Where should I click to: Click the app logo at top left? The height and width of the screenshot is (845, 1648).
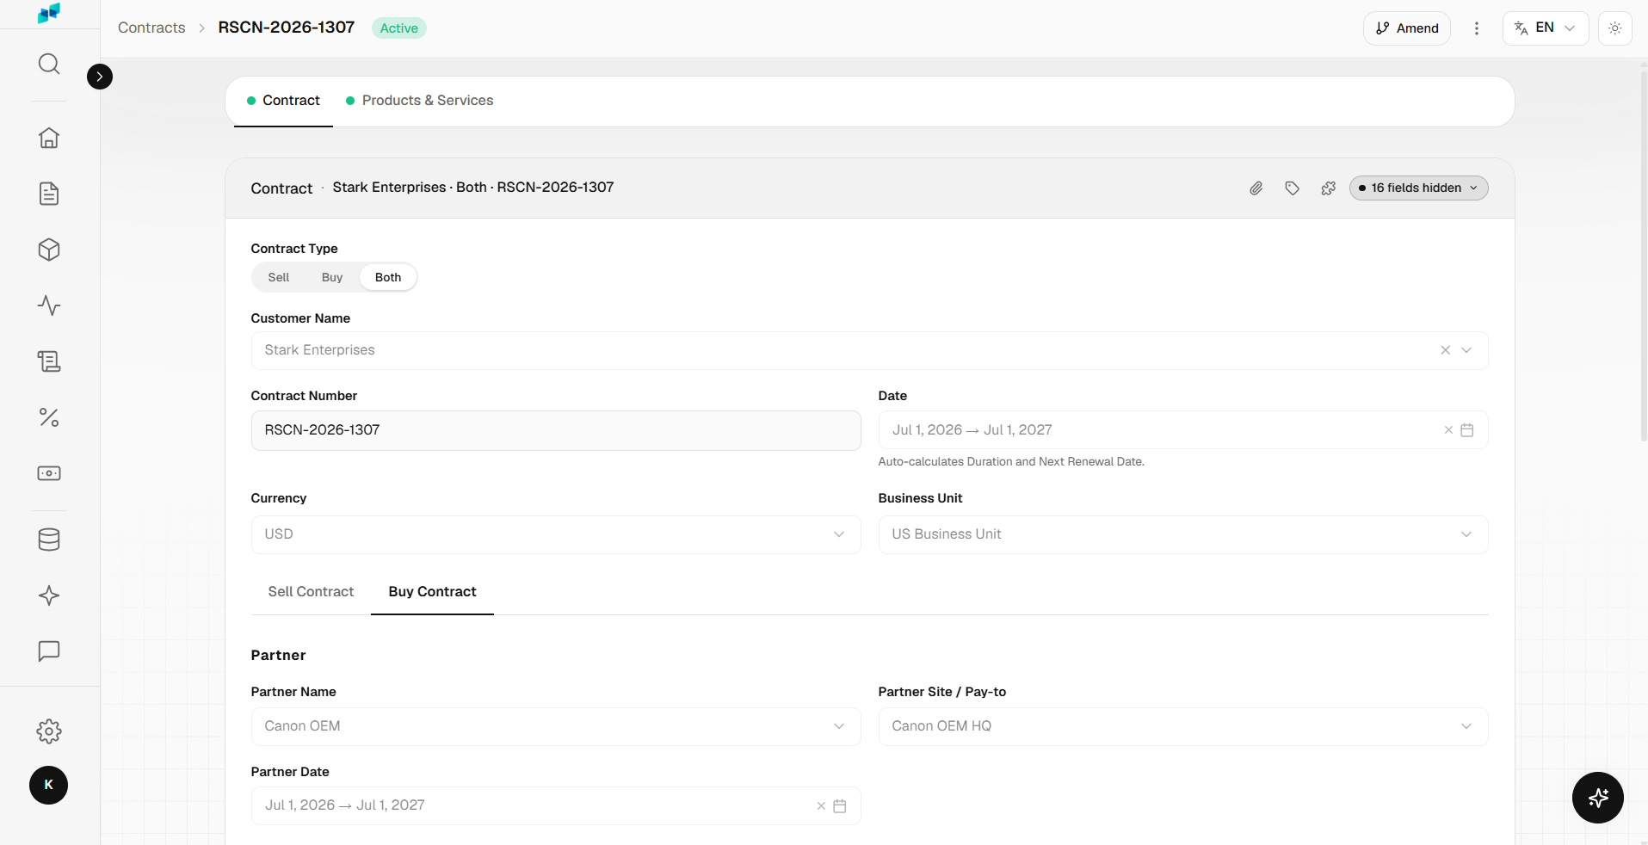[49, 13]
